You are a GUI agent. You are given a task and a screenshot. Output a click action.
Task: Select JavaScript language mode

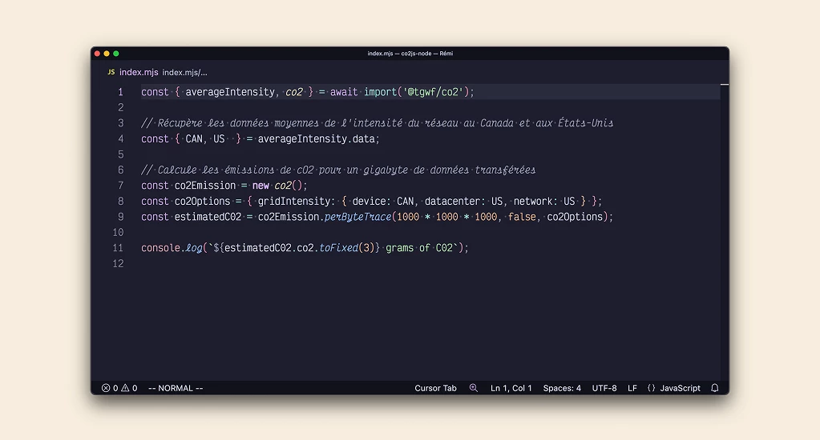[680, 388]
